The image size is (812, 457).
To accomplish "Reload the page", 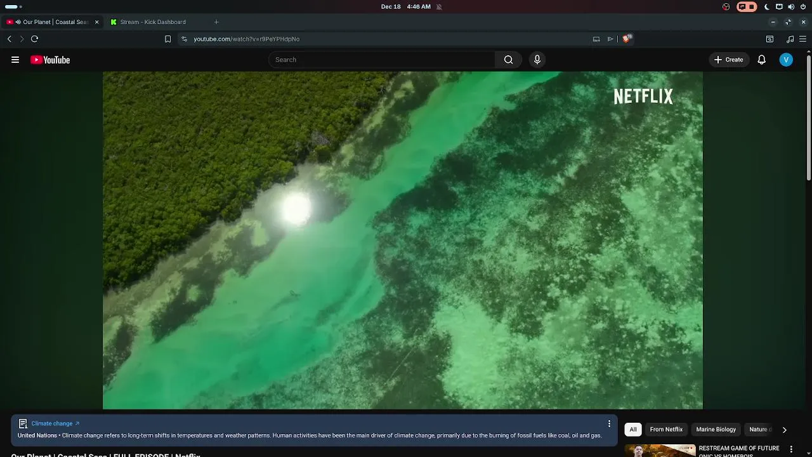I will click(35, 39).
